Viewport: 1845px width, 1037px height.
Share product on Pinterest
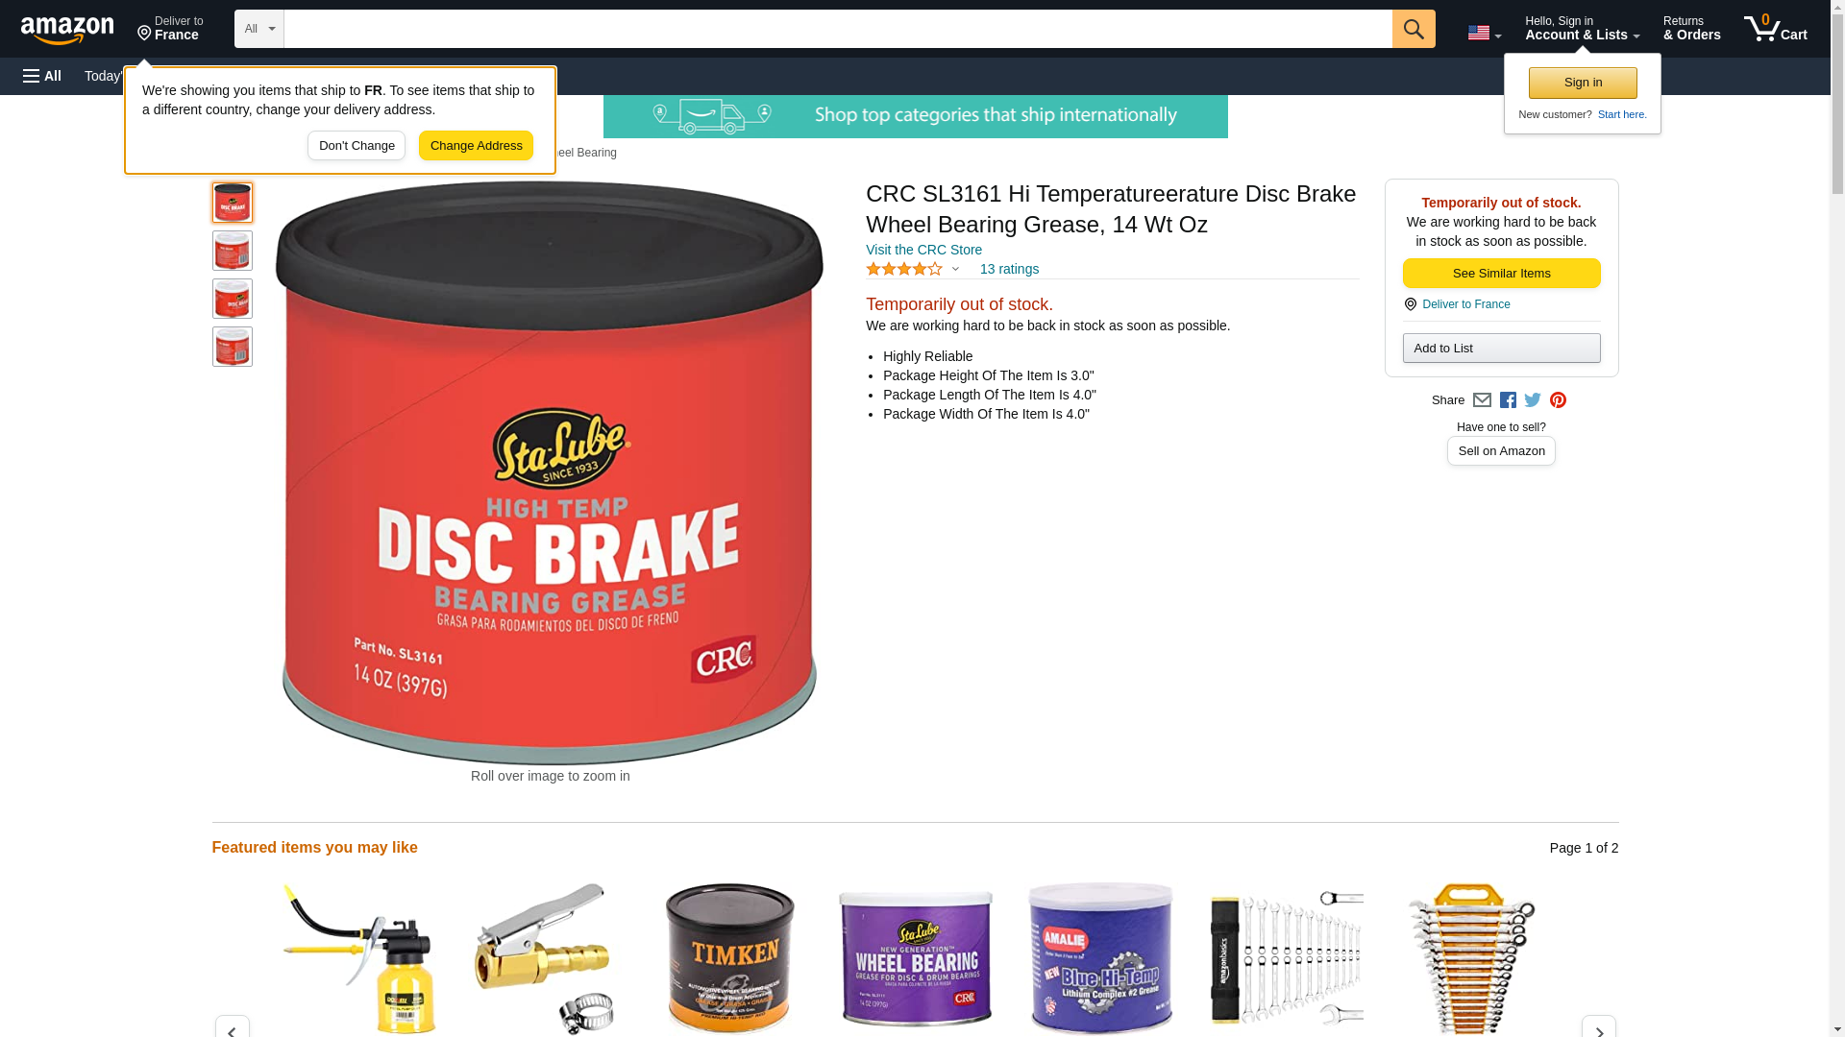click(x=1558, y=400)
